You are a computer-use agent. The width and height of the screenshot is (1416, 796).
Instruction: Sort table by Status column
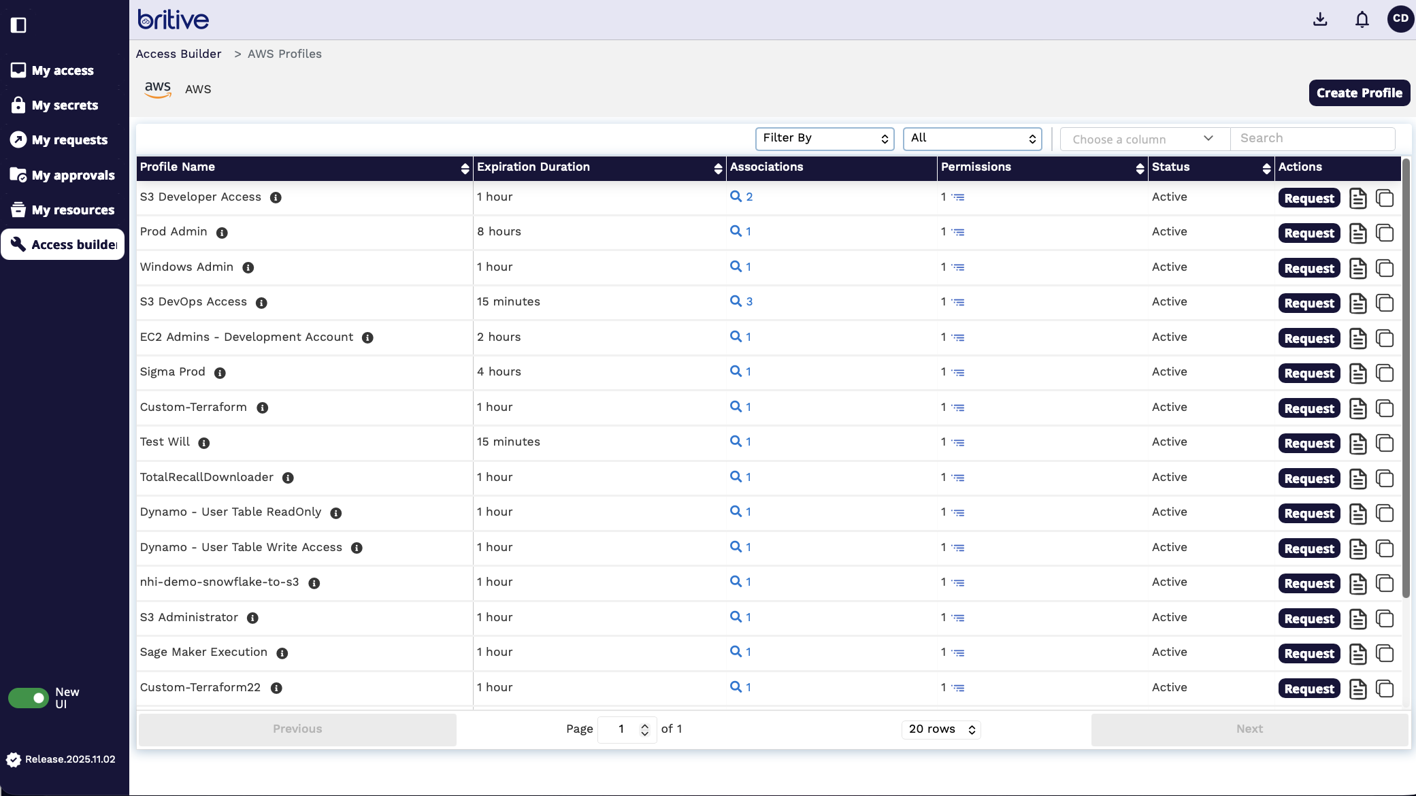coord(1266,168)
